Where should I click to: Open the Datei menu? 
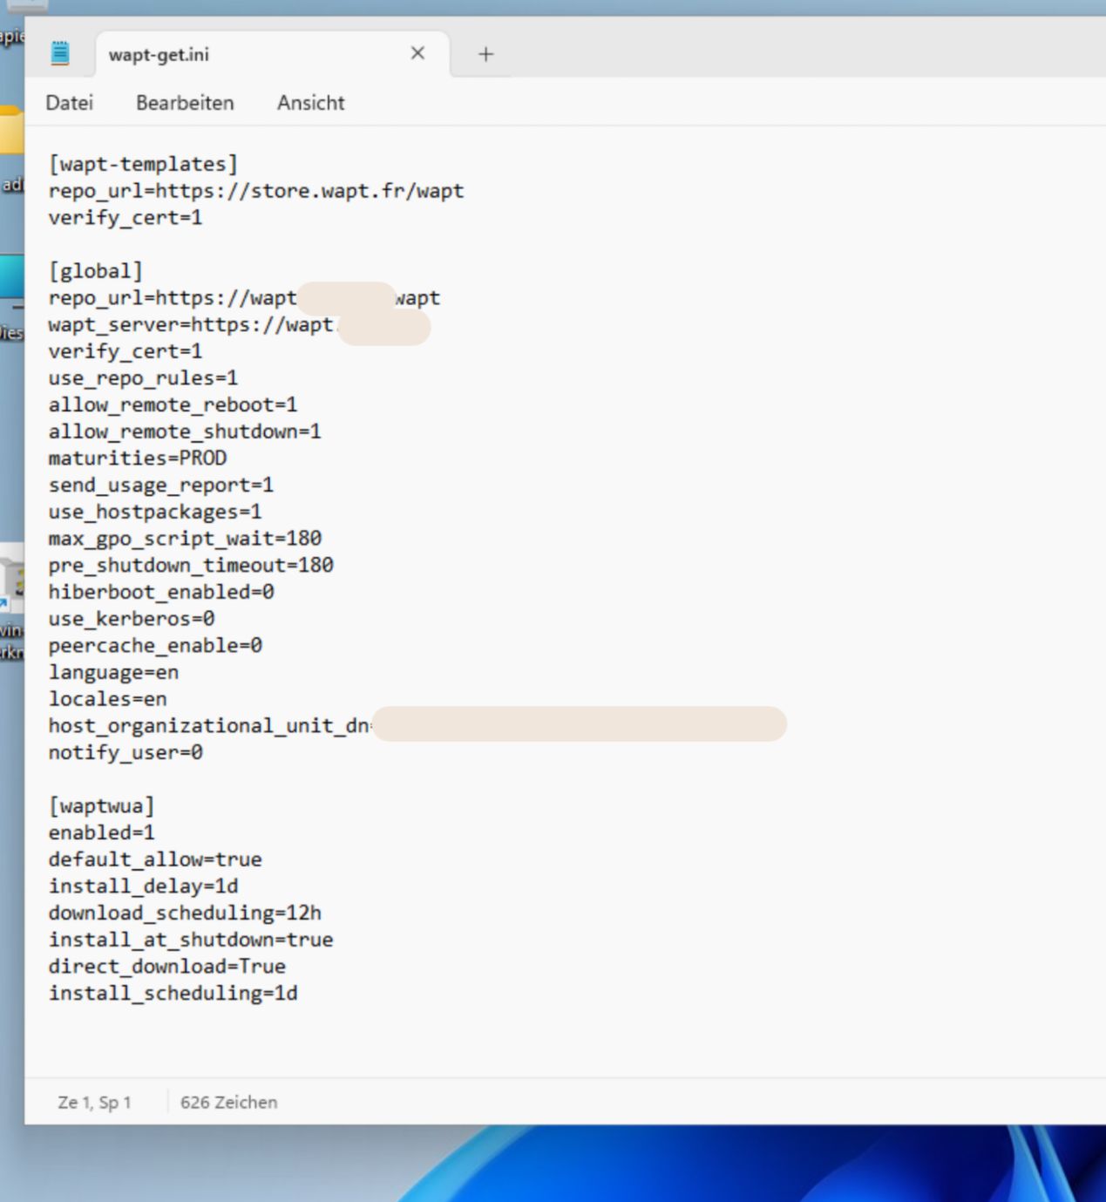(x=70, y=103)
